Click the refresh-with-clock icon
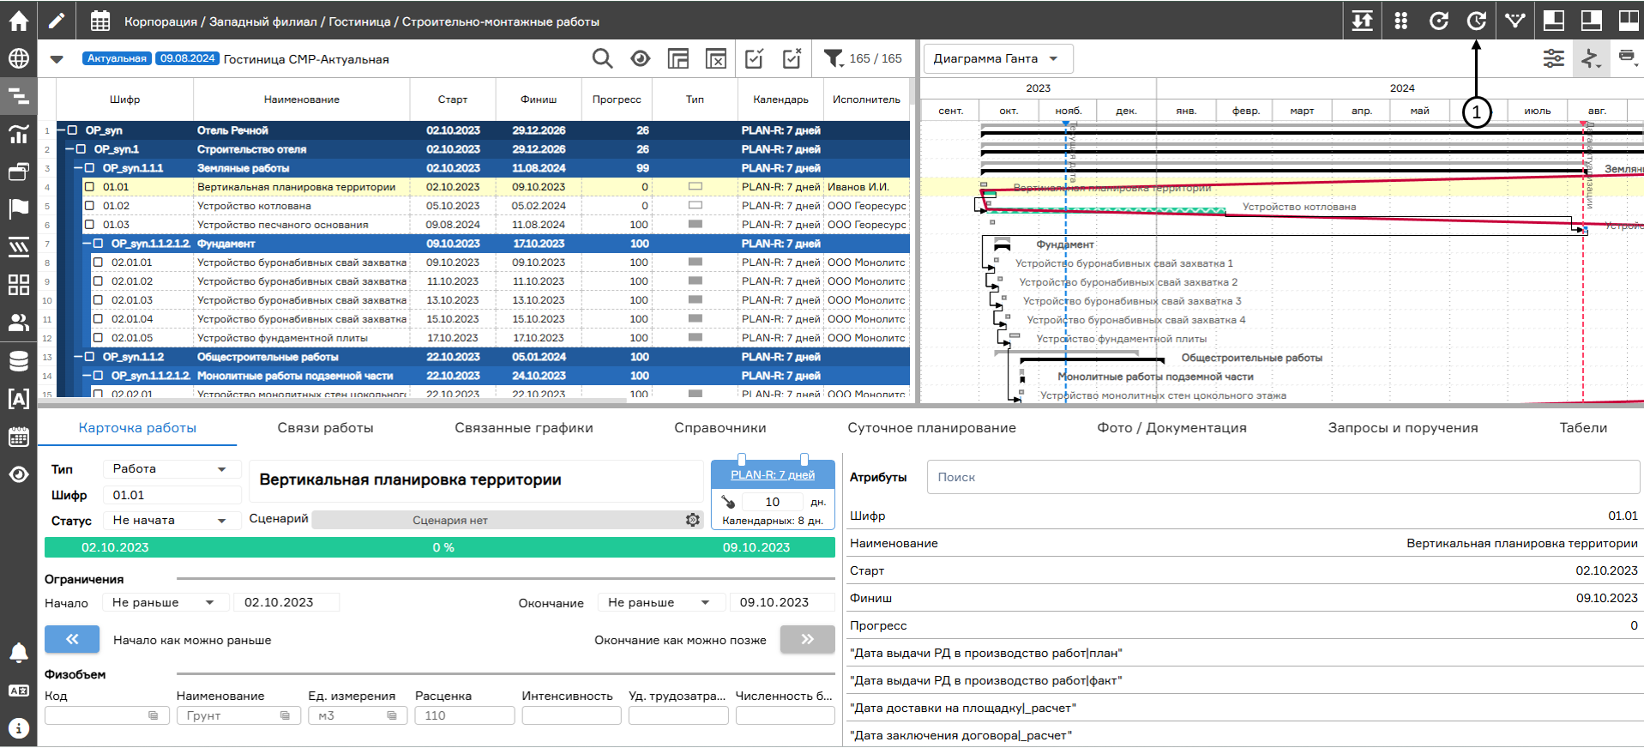 1476,21
